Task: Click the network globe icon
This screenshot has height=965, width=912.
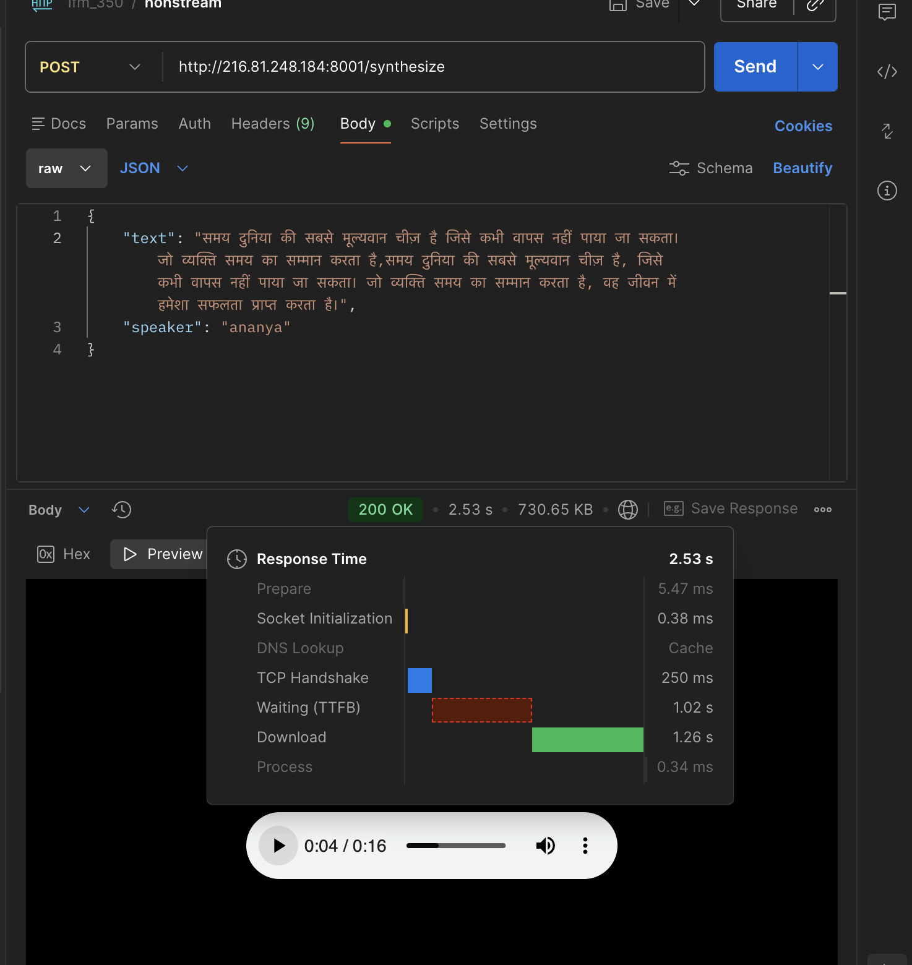Action: tap(627, 510)
